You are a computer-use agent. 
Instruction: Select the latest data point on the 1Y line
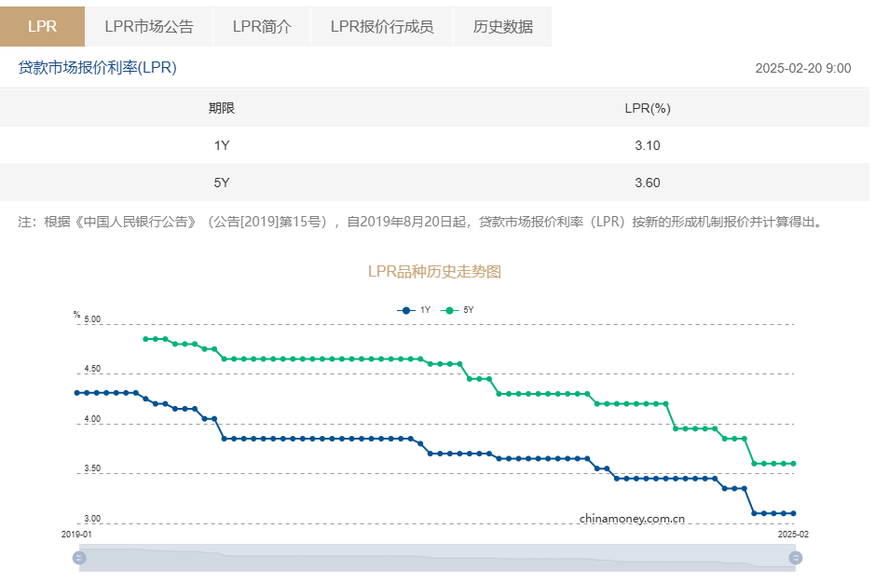[x=794, y=512]
